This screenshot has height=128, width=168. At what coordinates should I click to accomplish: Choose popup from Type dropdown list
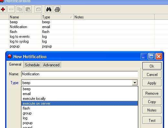tap(80, 123)
